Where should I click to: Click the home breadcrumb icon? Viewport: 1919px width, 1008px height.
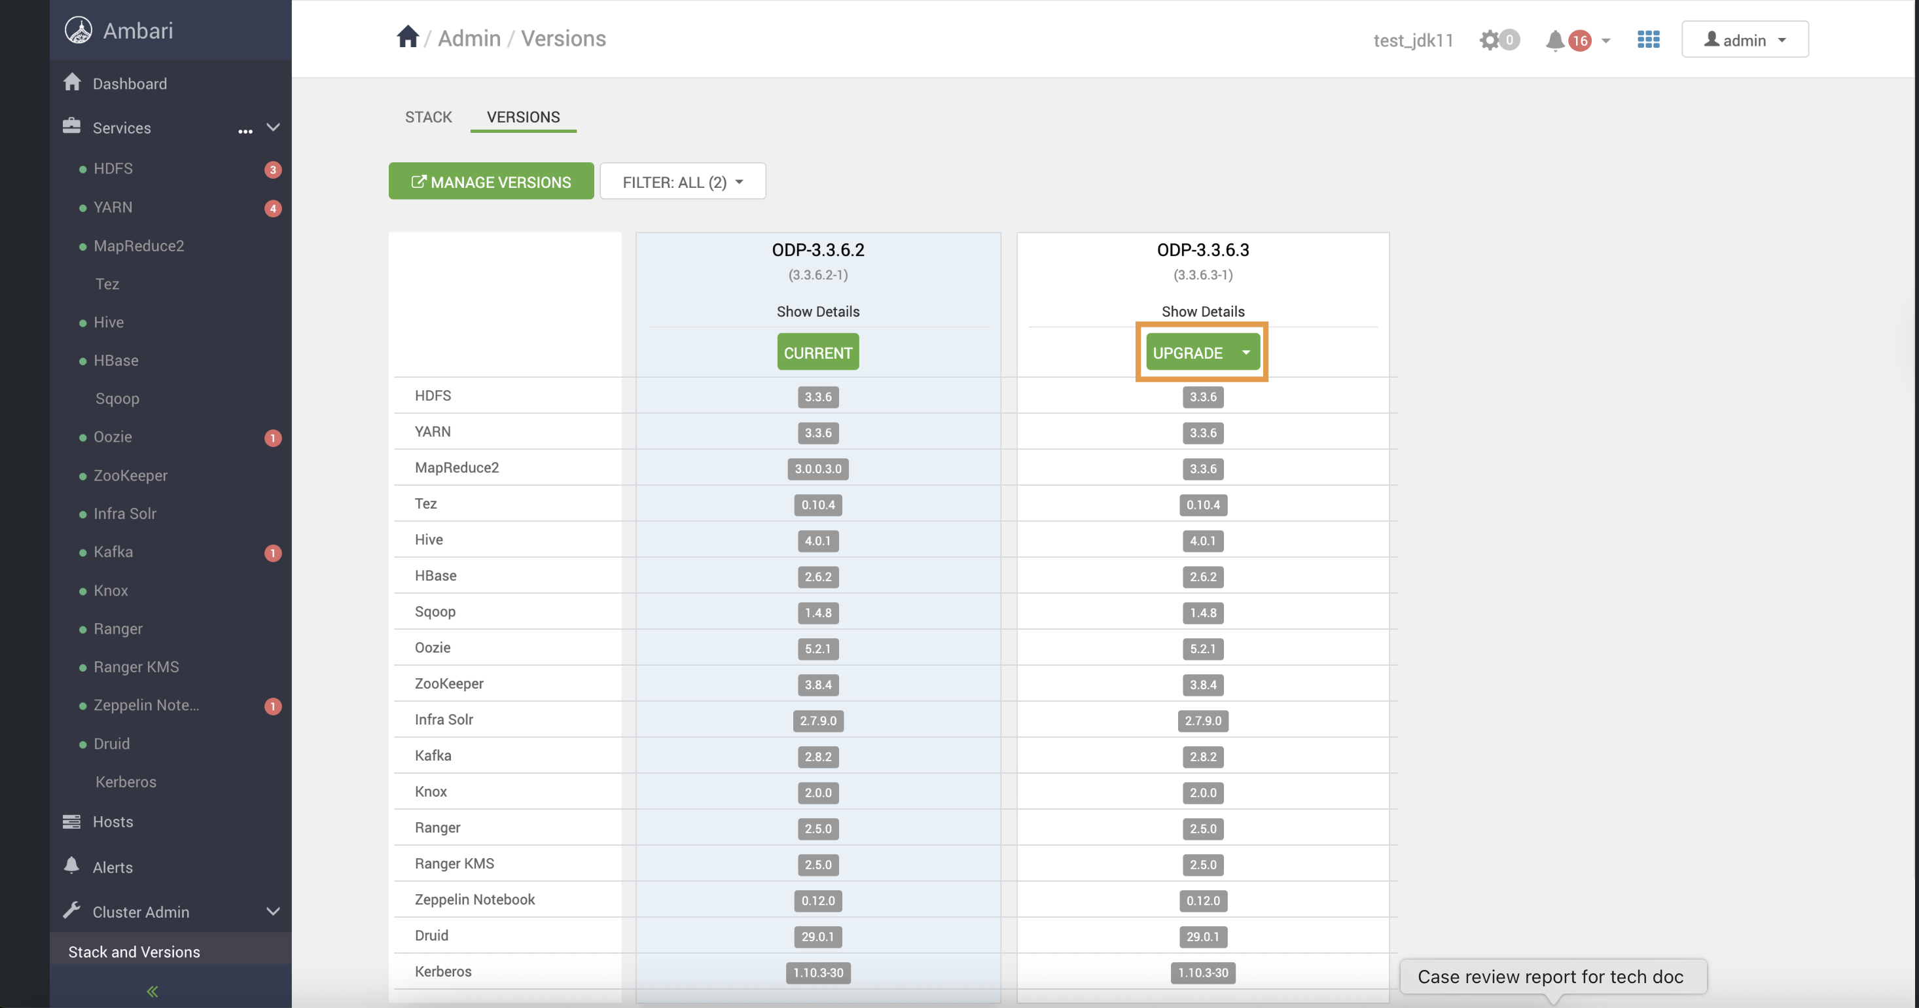408,37
